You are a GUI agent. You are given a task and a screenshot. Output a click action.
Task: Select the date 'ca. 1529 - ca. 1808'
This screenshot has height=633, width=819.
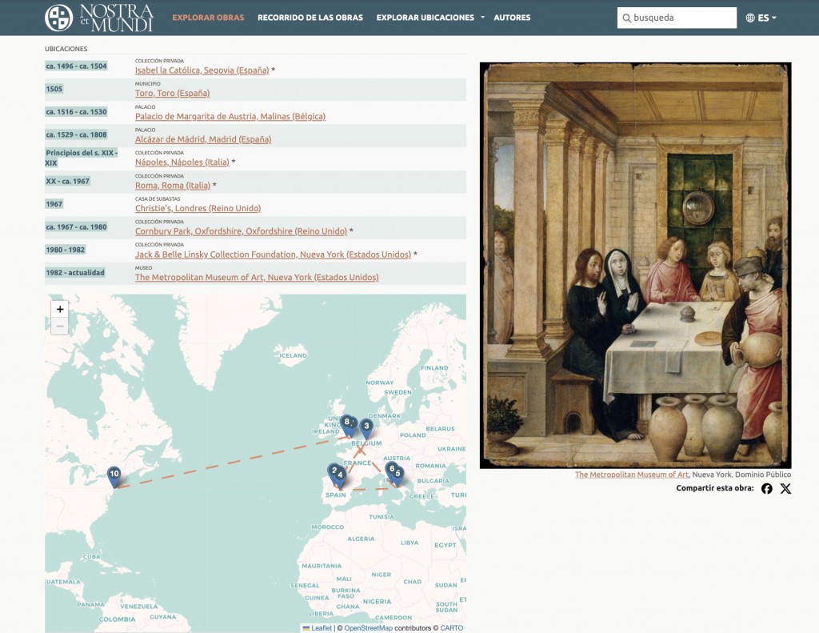click(x=76, y=135)
